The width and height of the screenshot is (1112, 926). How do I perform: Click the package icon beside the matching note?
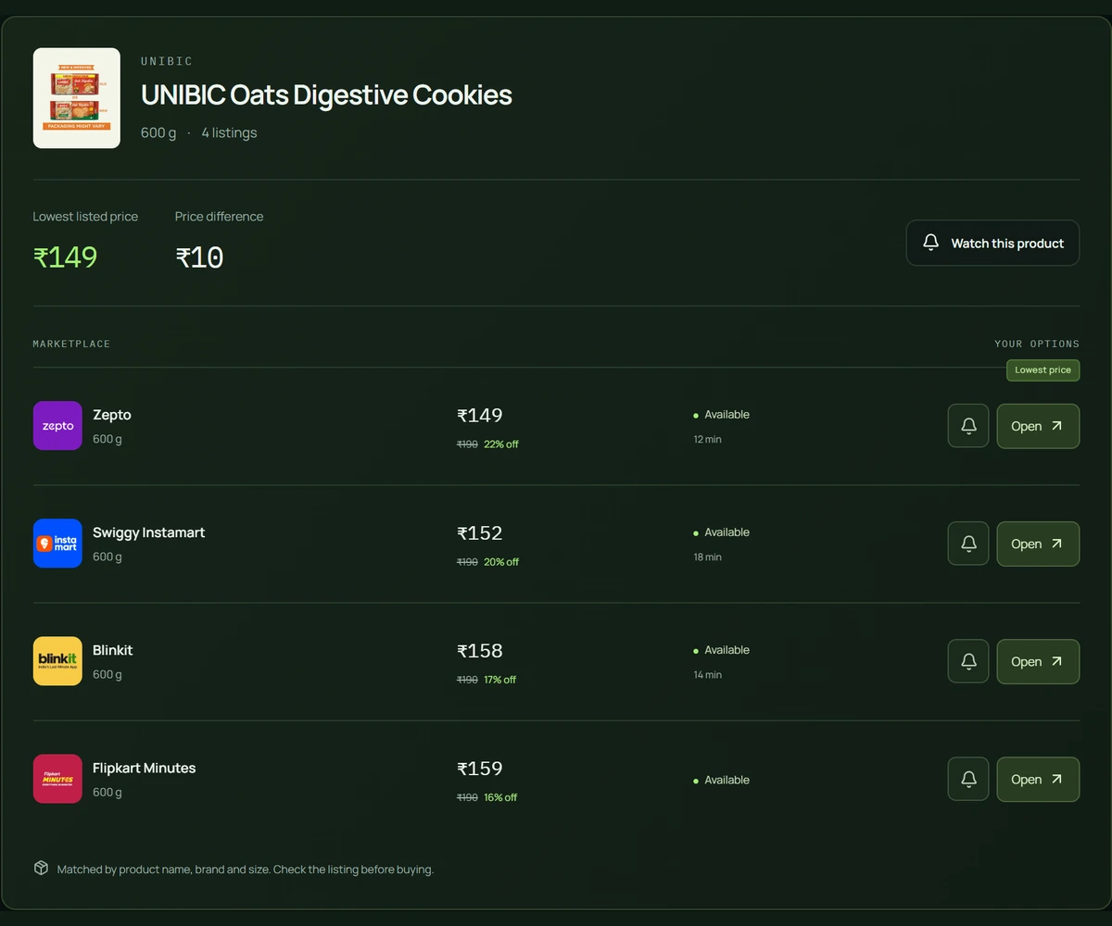click(41, 869)
